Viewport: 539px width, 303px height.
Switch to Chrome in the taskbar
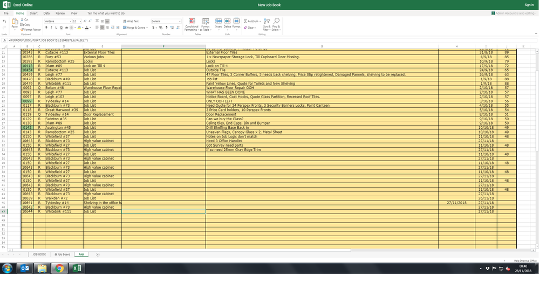coord(59,268)
